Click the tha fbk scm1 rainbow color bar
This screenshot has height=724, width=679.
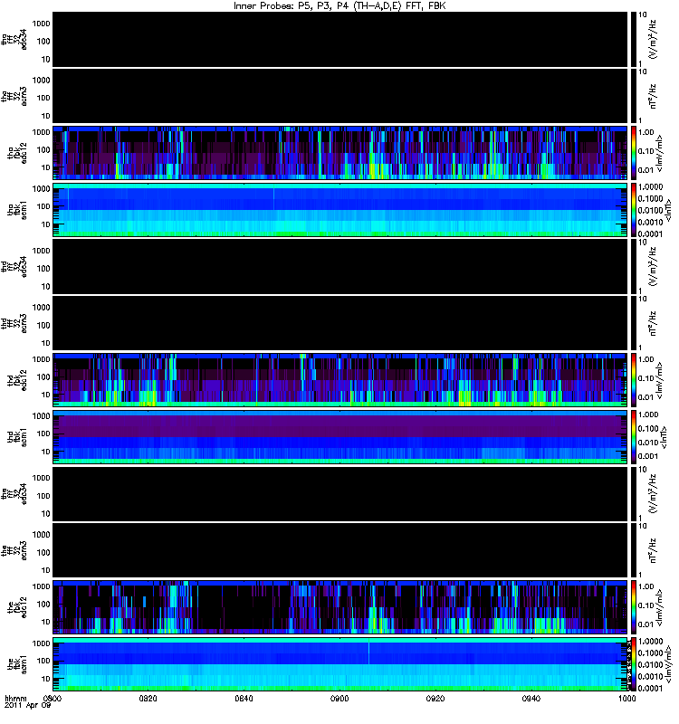(x=634, y=210)
